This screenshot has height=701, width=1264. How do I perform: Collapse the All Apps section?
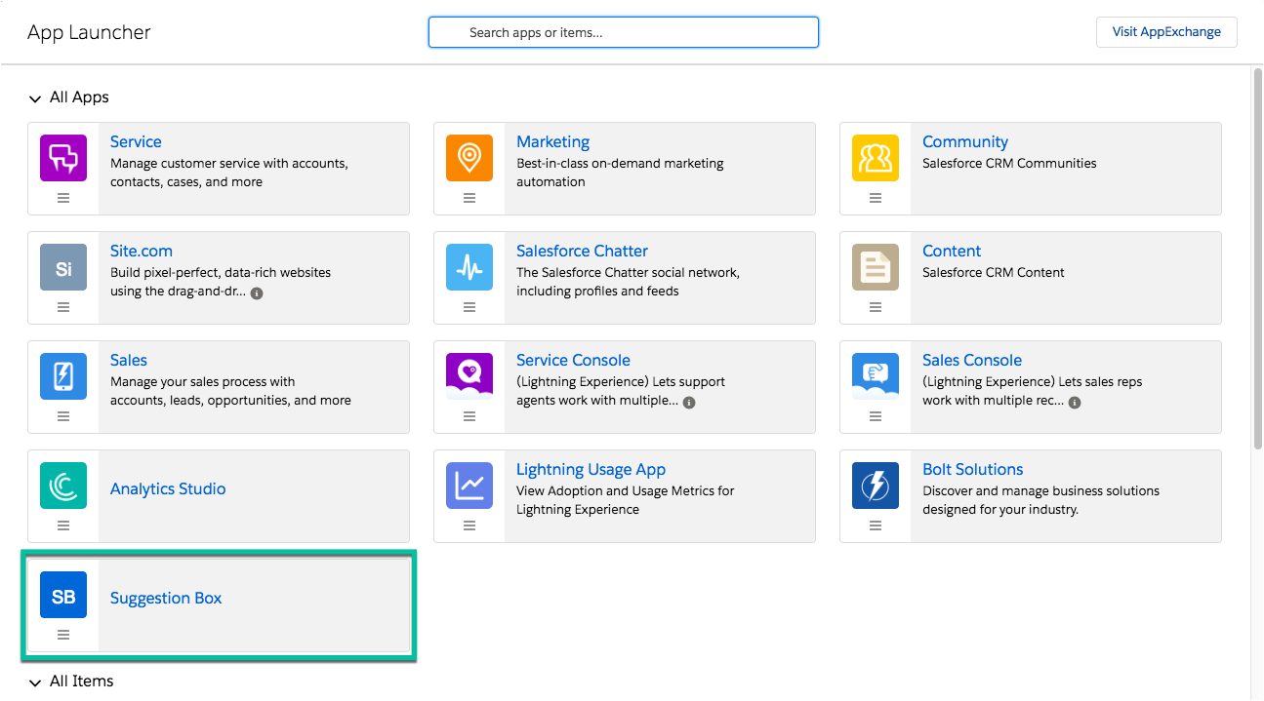pyautogui.click(x=35, y=98)
